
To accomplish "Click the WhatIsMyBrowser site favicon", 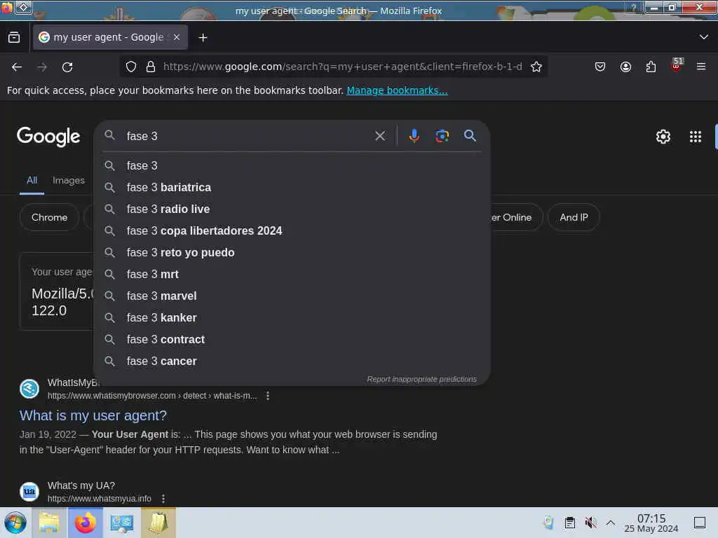I will point(29,389).
